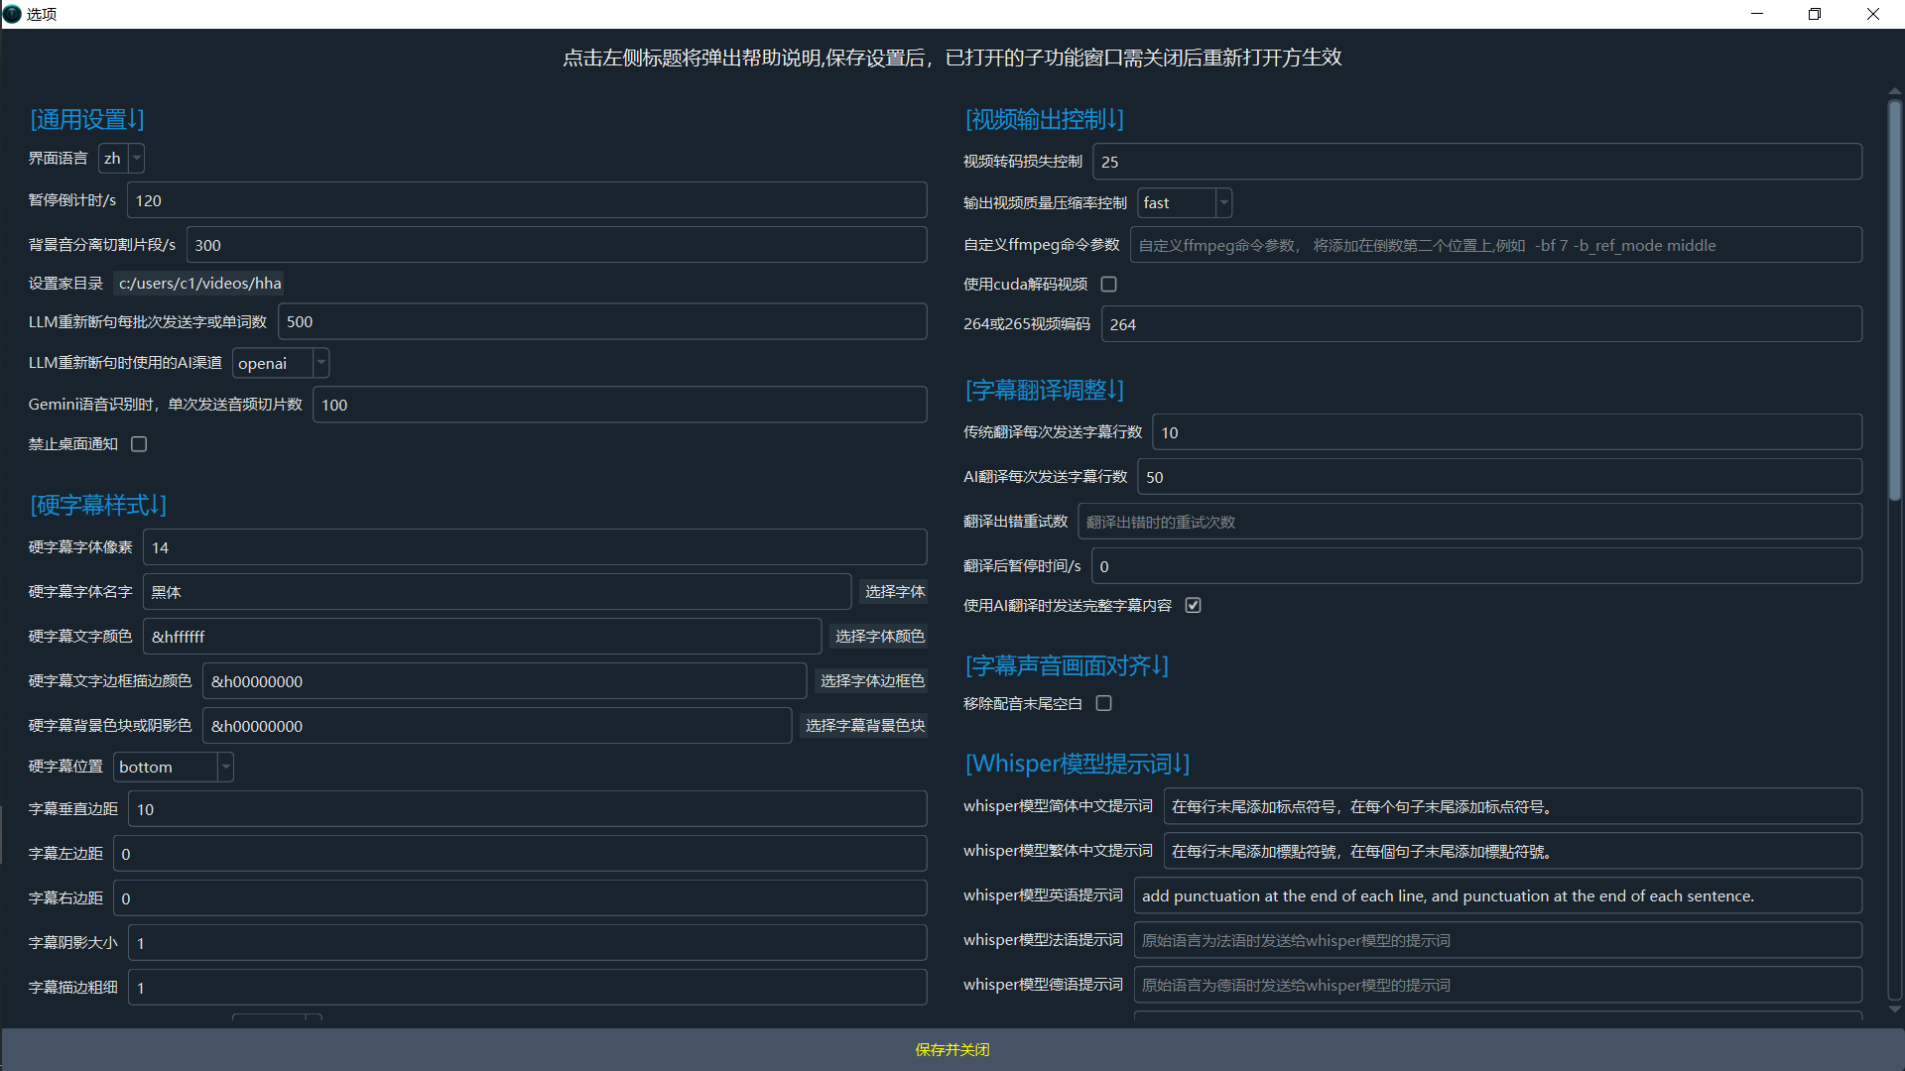Click the c:/users/c1/videos/hha home directory button
Viewport: 1905px width, 1071px height.
coord(199,284)
